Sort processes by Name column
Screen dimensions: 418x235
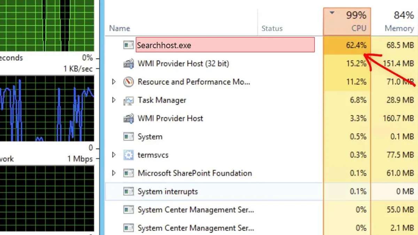click(x=119, y=29)
